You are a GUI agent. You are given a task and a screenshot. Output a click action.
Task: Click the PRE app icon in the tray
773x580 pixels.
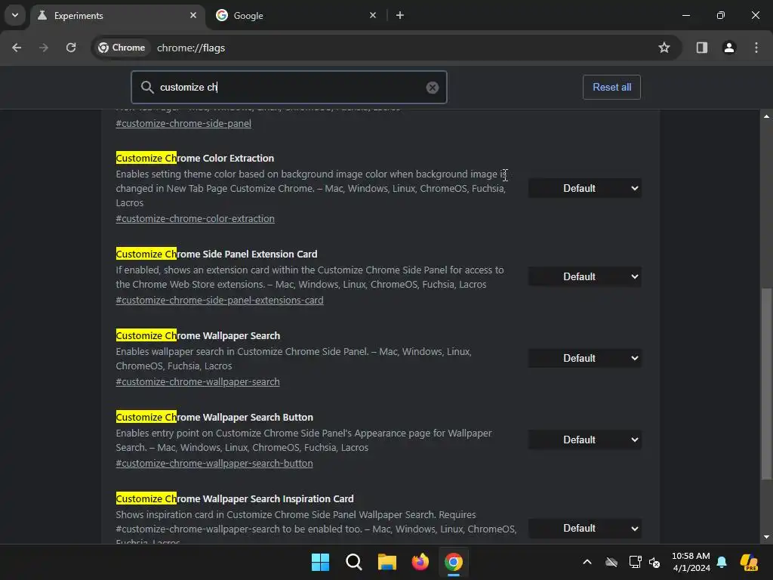coord(749,562)
